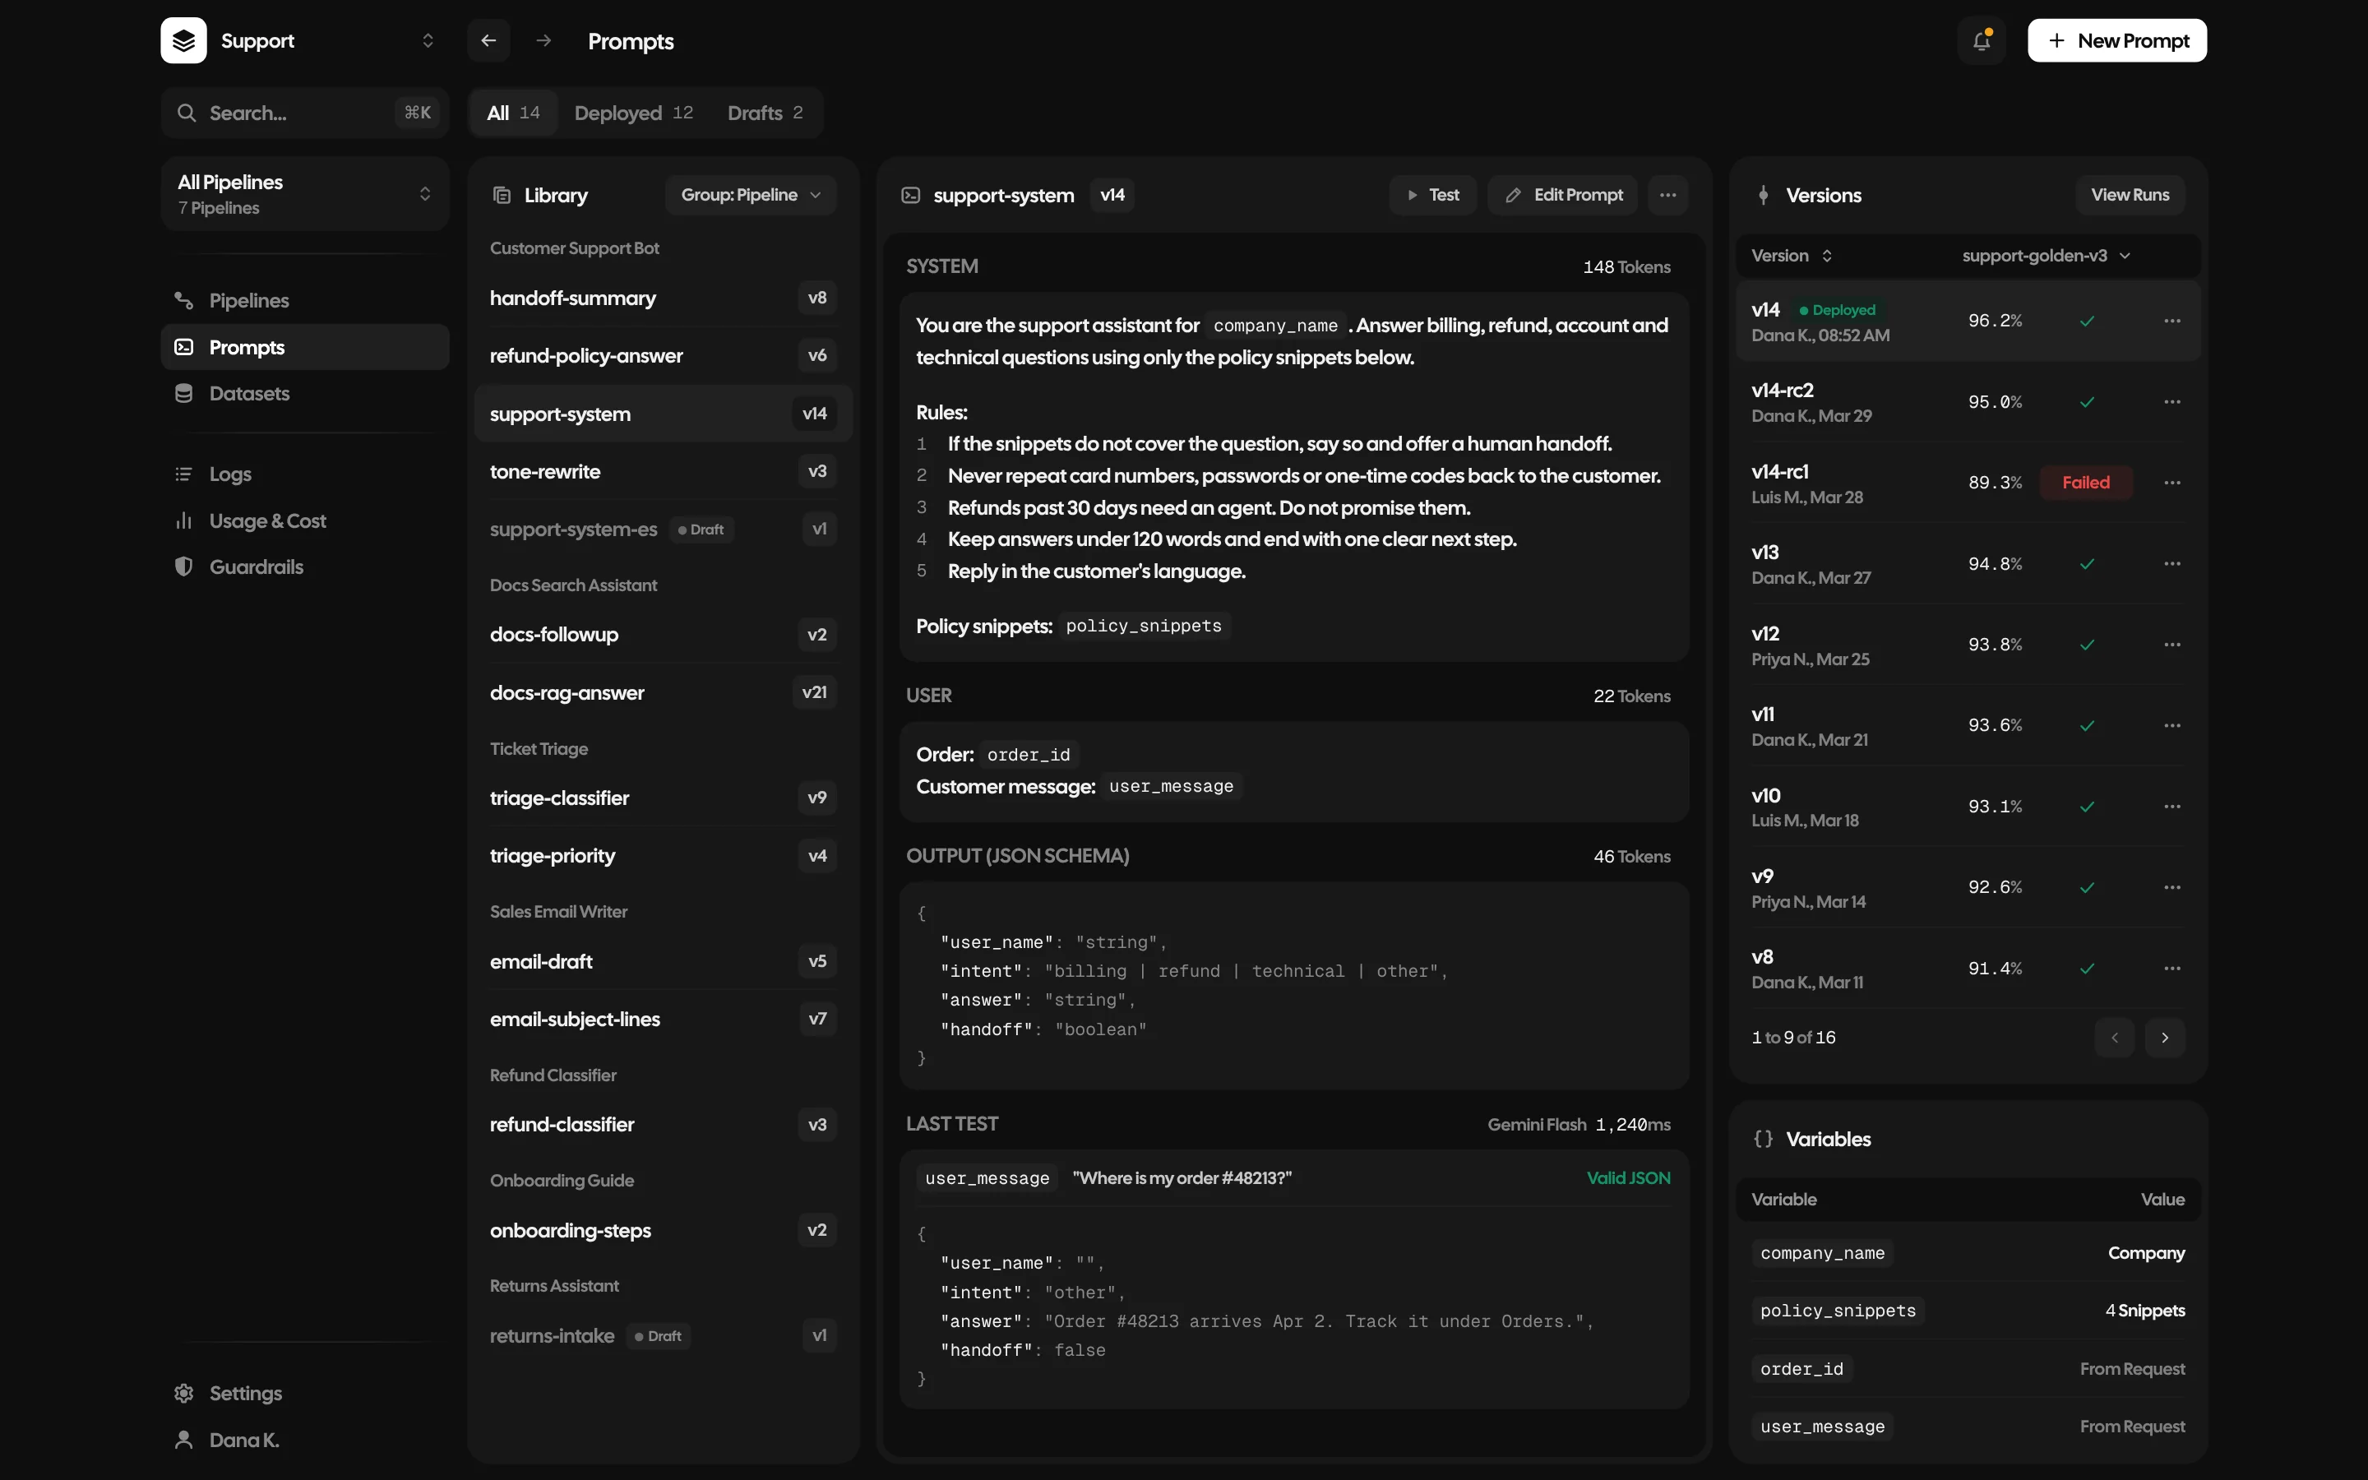This screenshot has height=1480, width=2368.
Task: Click the policy_snippets variable row
Action: click(x=1968, y=1311)
